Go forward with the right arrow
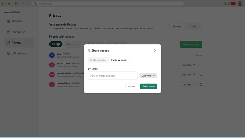The image size is (245, 138). (28, 3)
